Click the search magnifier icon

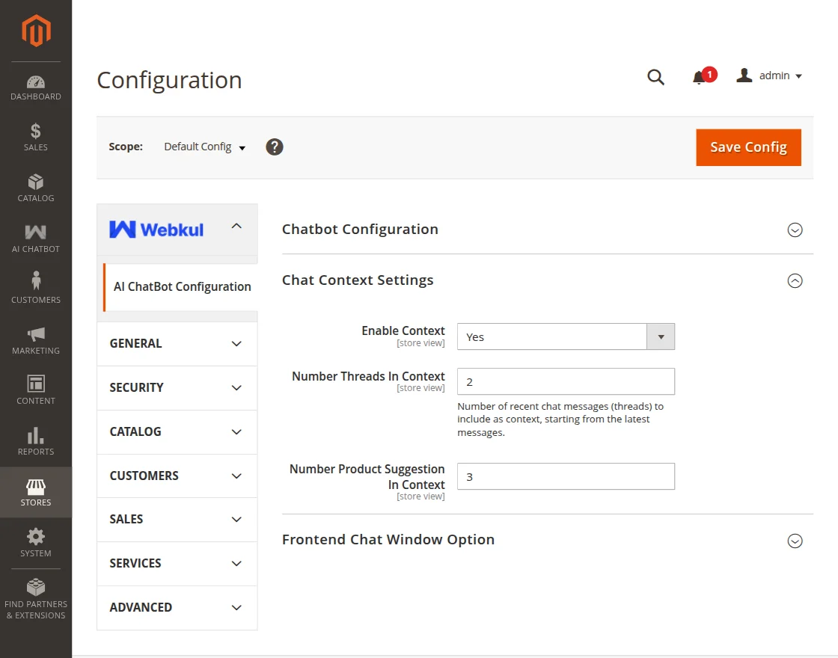[x=655, y=77]
